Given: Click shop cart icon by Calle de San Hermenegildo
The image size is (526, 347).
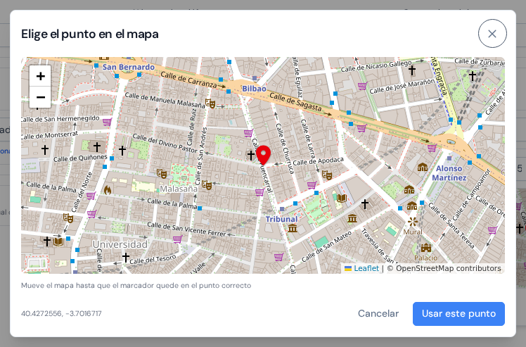Looking at the screenshot, I should click(x=107, y=122).
